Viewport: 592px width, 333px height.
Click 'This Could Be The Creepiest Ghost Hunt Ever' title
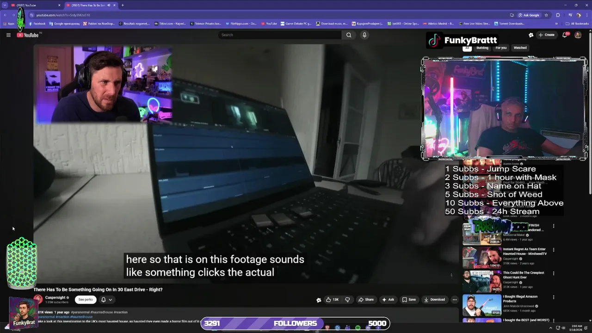524,275
